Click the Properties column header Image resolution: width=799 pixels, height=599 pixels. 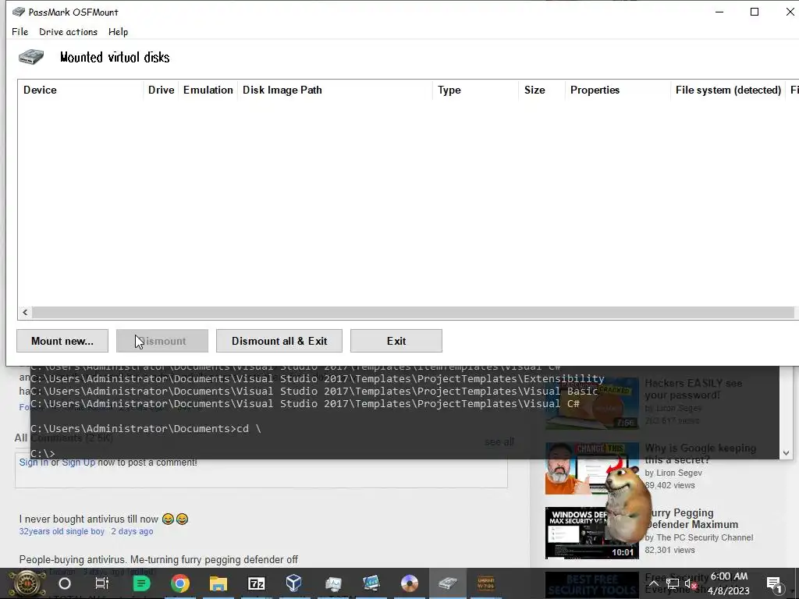(x=618, y=90)
